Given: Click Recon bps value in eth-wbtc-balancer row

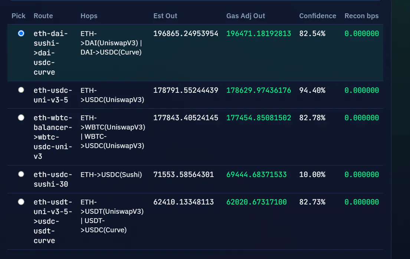Looking at the screenshot, I should click(x=362, y=118).
